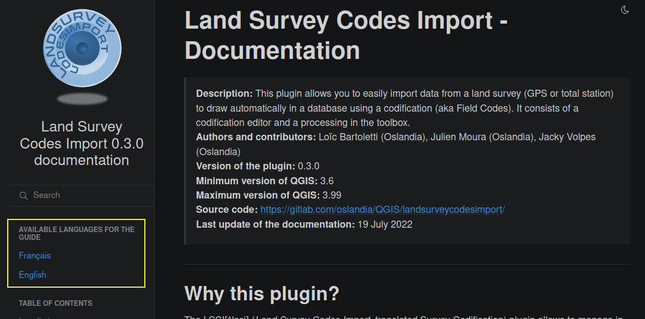Click the 'Source code:' label
The width and height of the screenshot is (645, 319).
point(226,210)
